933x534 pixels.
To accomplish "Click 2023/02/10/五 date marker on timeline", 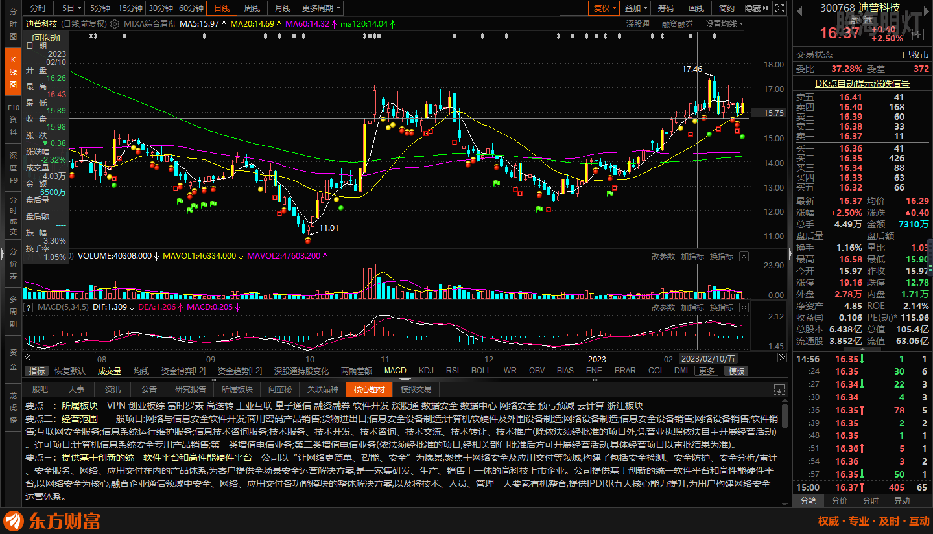I will (709, 359).
